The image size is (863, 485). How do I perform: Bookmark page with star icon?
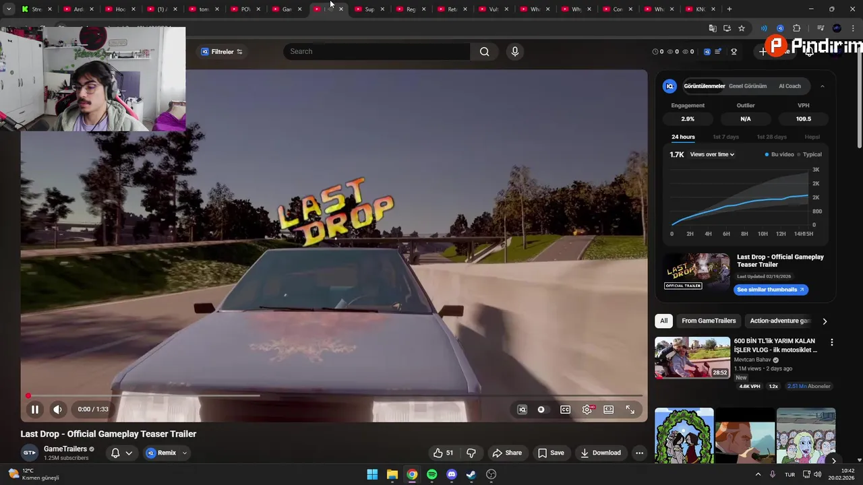tap(742, 28)
